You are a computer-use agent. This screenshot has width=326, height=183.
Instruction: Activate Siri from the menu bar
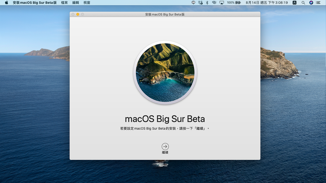[x=311, y=3]
